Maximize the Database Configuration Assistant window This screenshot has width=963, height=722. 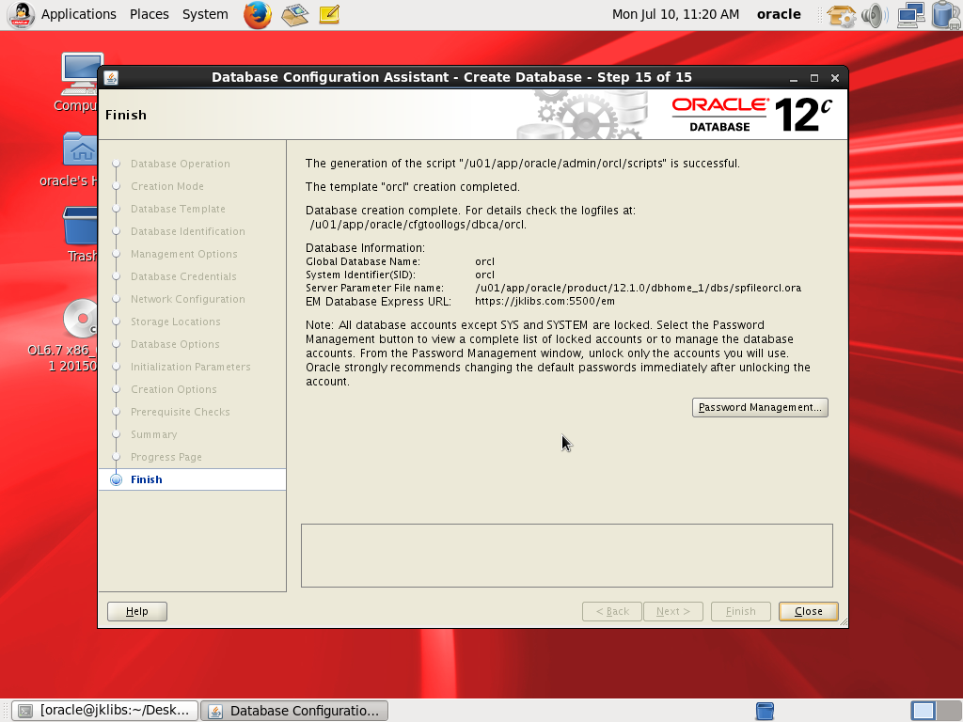814,78
